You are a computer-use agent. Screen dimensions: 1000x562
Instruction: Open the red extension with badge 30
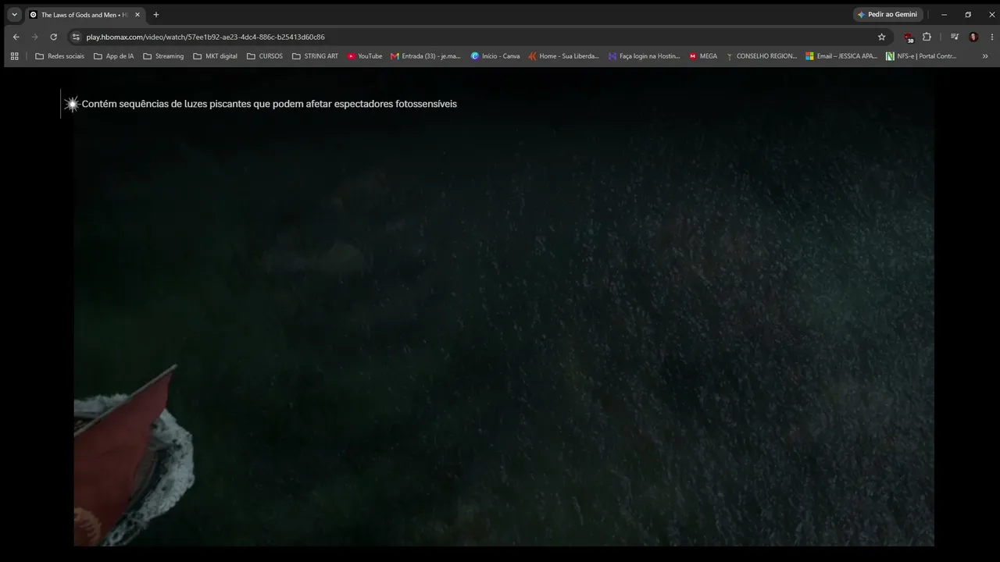coord(908,37)
